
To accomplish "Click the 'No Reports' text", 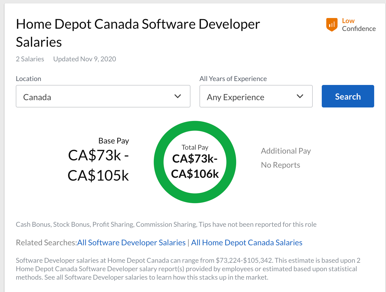I will point(281,165).
